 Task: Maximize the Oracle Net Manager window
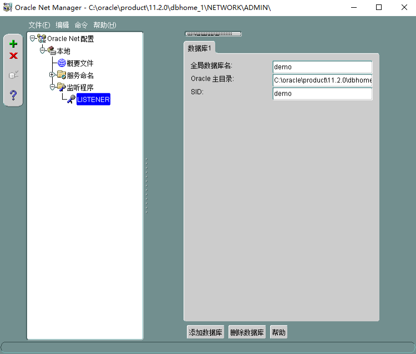click(379, 7)
